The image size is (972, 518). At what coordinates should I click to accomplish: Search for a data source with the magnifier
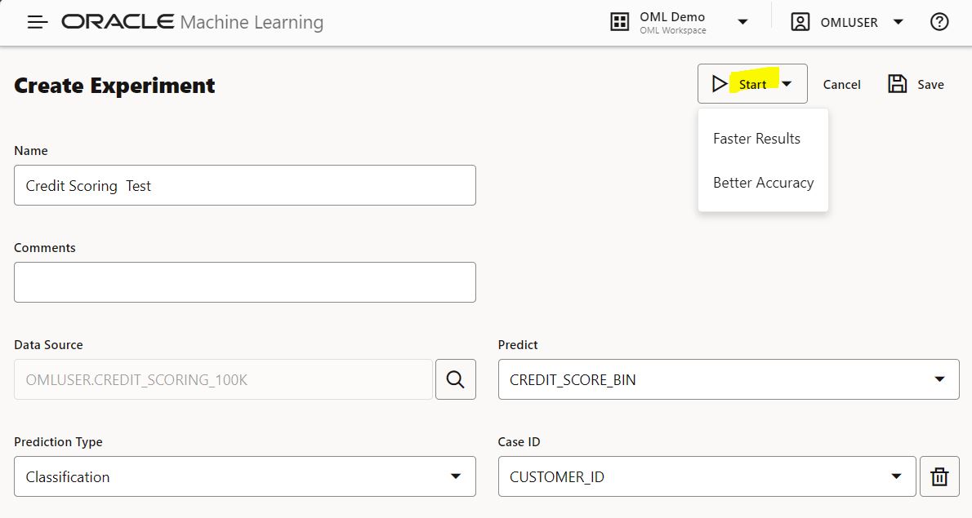(x=455, y=379)
